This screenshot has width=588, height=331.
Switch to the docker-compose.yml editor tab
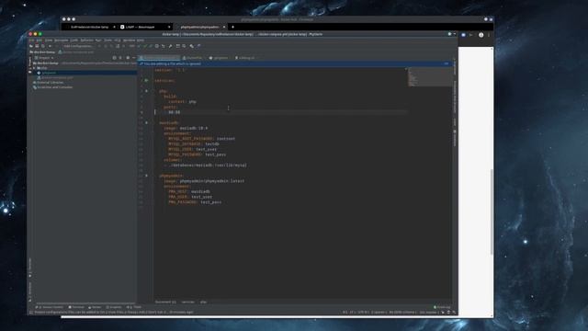click(x=159, y=58)
